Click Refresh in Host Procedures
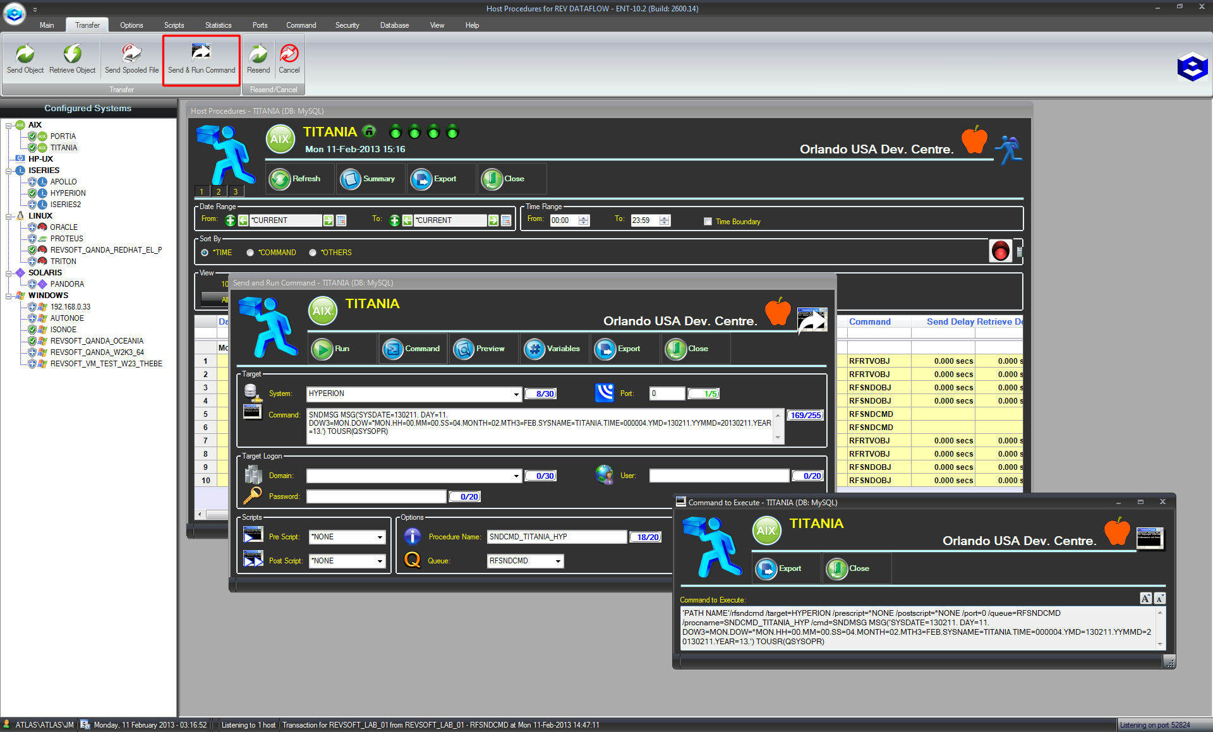Screen dimensions: 1213x732 point(281,179)
